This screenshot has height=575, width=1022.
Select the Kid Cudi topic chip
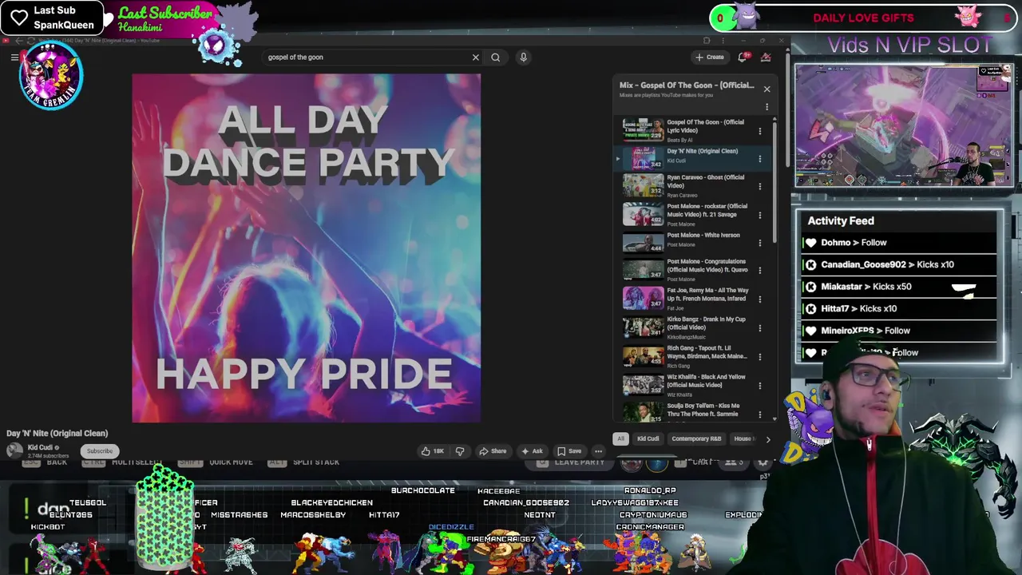(648, 438)
